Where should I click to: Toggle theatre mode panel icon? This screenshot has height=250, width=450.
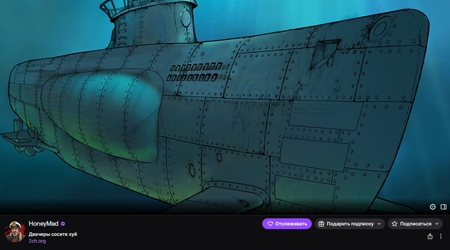[x=444, y=207]
